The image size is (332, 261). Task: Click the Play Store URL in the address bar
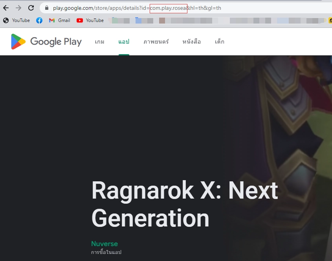coord(137,8)
